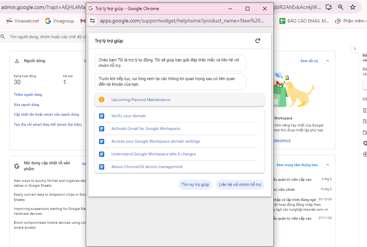Open Activate Gmail for Google Workspace article
The image size is (367, 247).
pos(146,129)
